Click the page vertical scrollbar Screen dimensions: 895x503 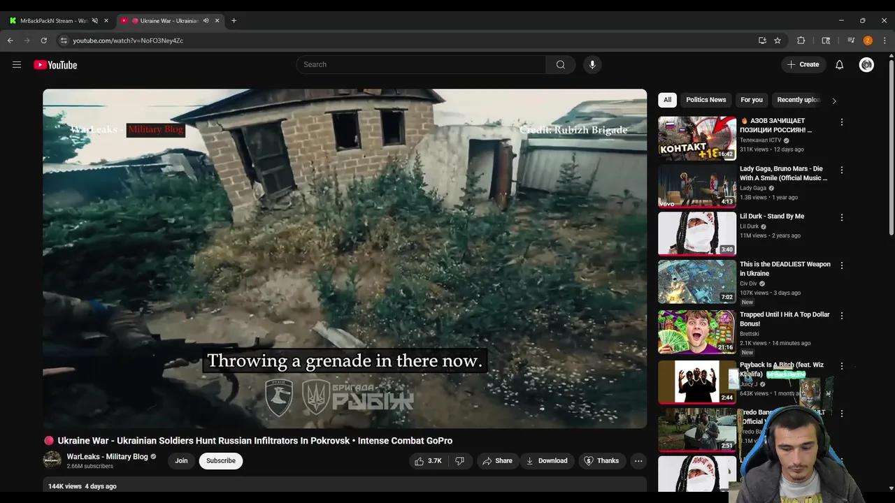click(891, 147)
